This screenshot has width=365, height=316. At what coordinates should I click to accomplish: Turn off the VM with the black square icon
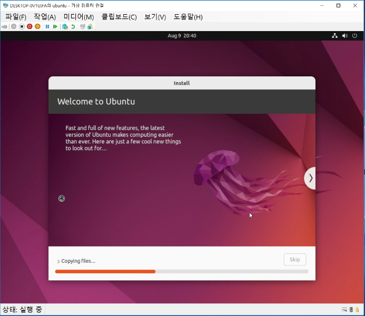tap(22, 26)
